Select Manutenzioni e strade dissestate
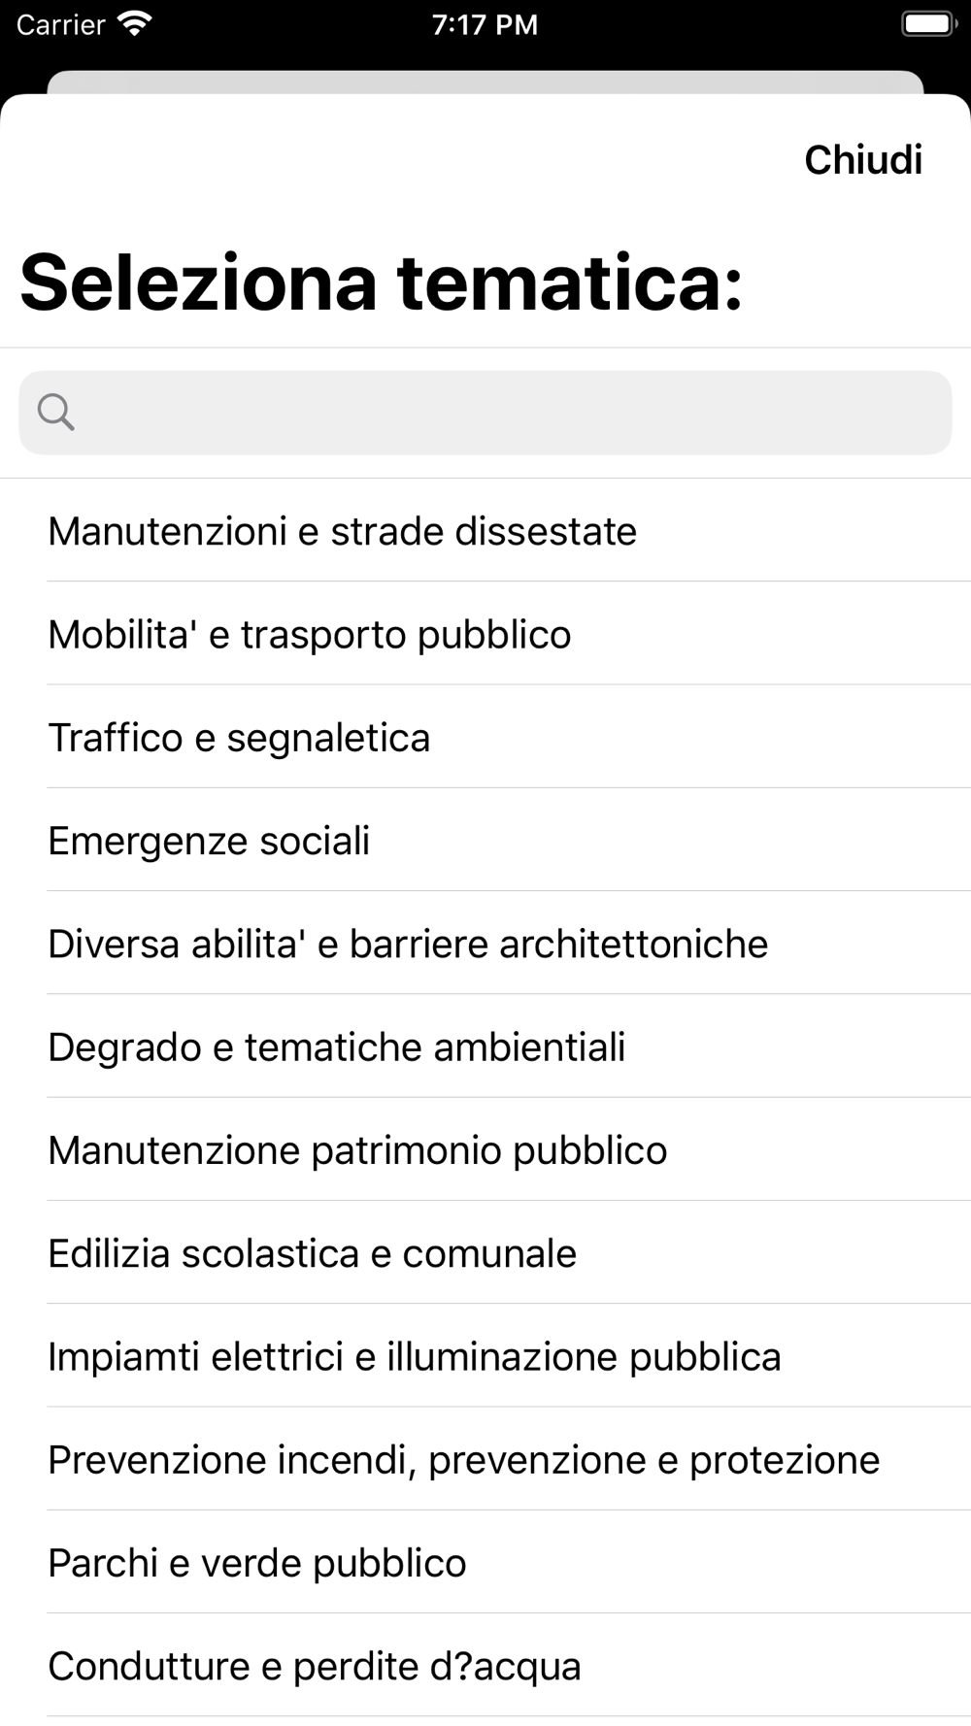The image size is (971, 1726). point(485,531)
